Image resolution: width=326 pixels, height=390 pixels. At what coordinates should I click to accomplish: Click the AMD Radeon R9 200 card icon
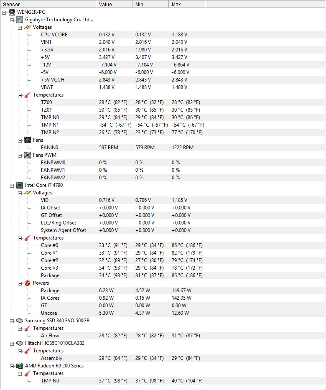(x=20, y=366)
